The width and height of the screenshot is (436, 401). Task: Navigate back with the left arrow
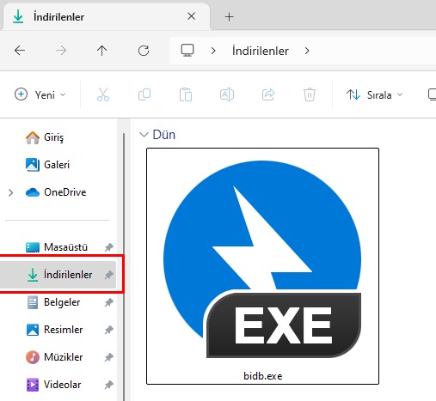click(x=20, y=51)
